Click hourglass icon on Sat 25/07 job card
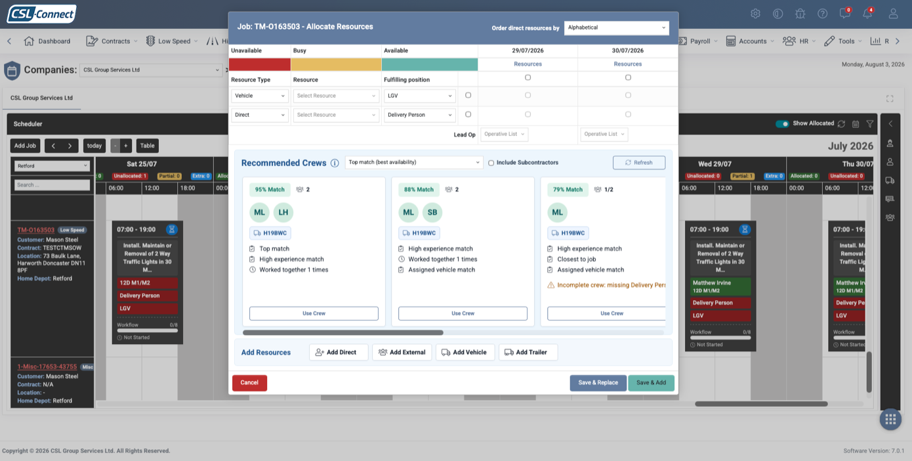912x461 pixels. click(172, 229)
